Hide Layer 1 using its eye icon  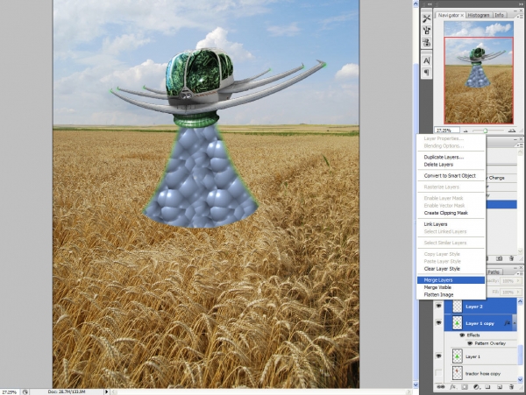[x=439, y=356]
